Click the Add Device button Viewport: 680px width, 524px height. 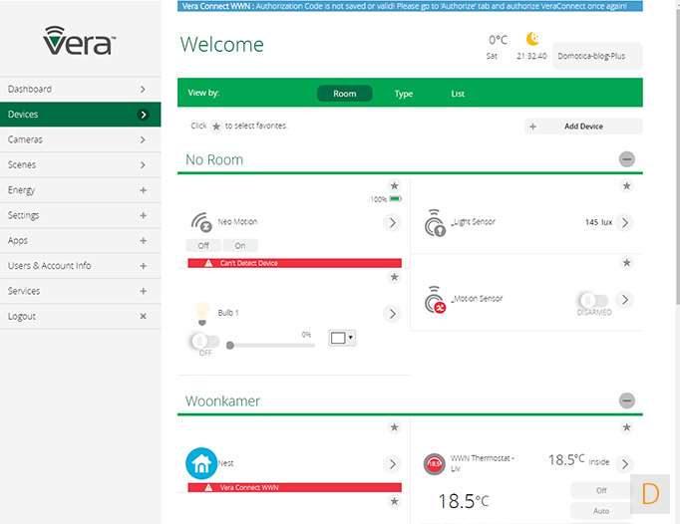(x=583, y=127)
